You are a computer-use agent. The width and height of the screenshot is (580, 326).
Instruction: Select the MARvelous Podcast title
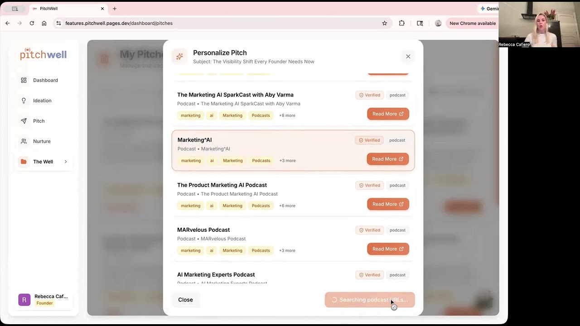tap(203, 230)
